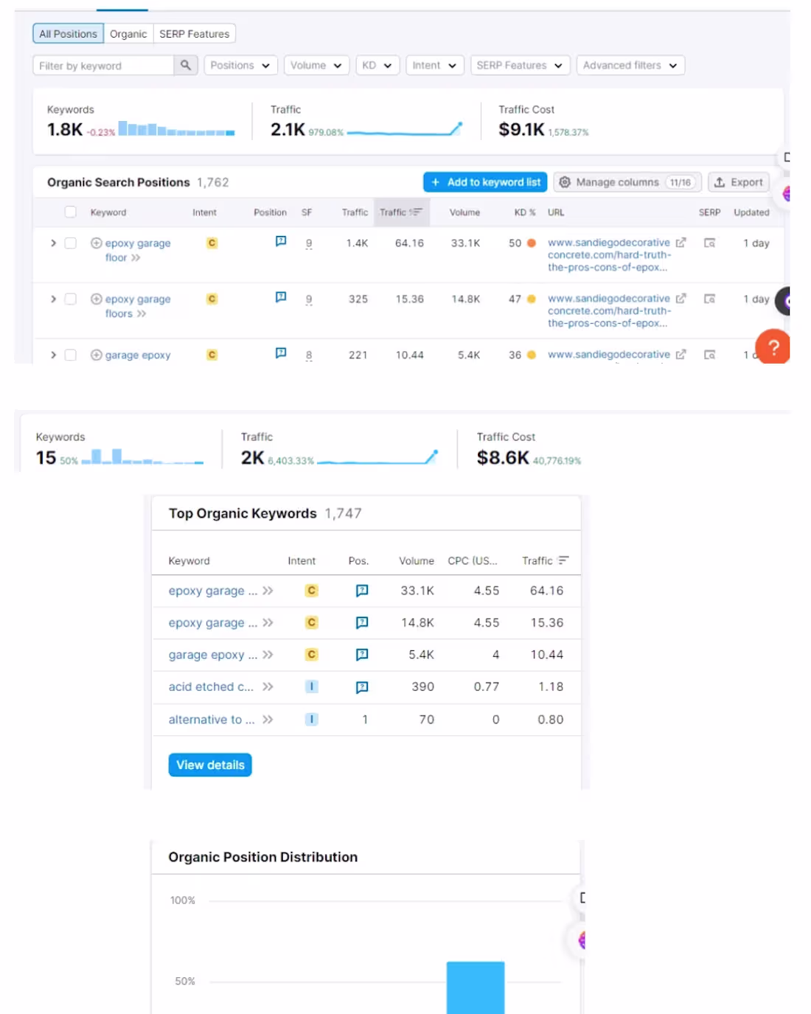Open external link icon for epoxy garage floor URL
The image size is (811, 1014).
pos(681,243)
